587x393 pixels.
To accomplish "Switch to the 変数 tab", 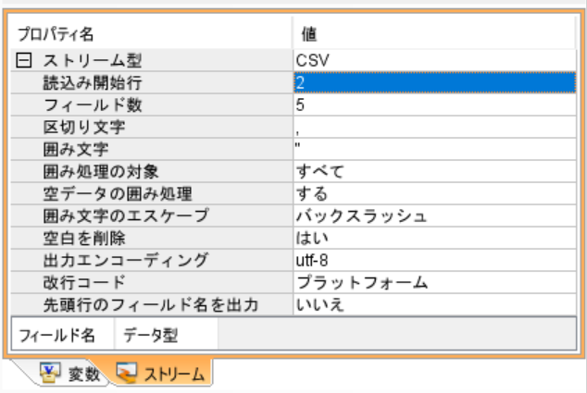I will (68, 375).
